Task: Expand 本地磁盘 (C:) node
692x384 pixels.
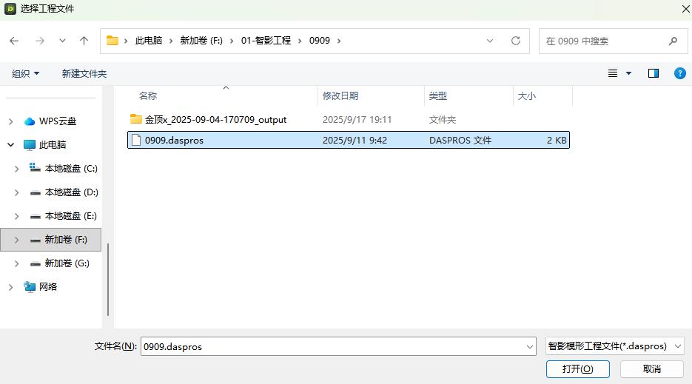Action: (x=16, y=169)
